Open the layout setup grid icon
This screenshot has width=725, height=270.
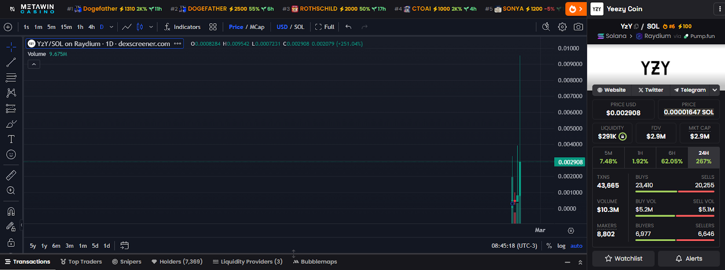coord(213,27)
